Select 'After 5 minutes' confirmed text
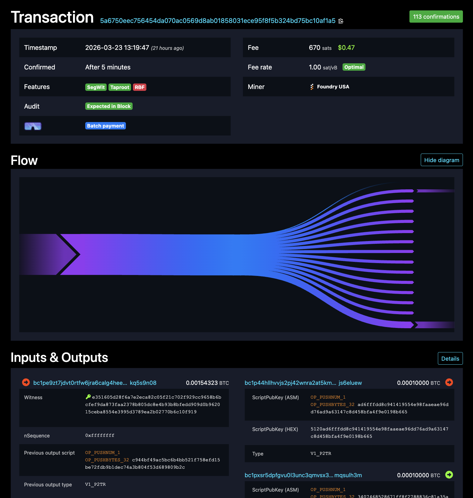This screenshot has height=498, width=473. point(108,67)
